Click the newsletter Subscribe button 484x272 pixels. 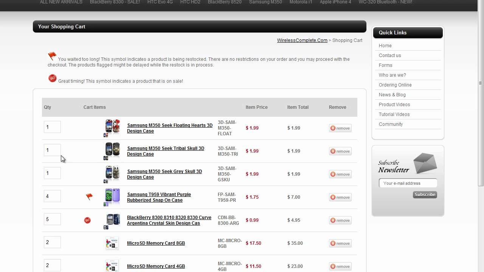coord(425,195)
